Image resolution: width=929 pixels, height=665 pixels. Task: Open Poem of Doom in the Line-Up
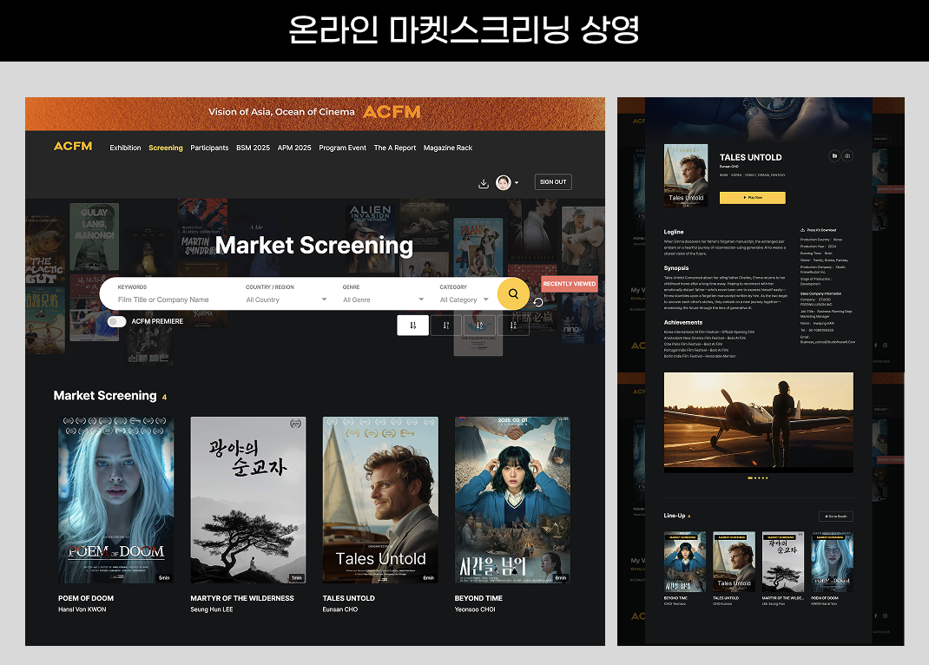tap(833, 562)
